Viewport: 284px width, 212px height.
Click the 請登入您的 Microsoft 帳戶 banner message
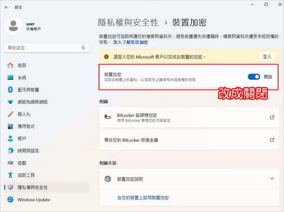pyautogui.click(x=159, y=57)
